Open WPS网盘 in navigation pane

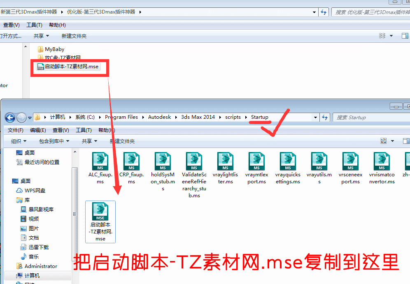click(x=31, y=191)
